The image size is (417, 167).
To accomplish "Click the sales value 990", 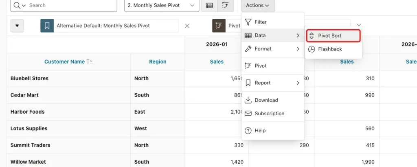I will click(x=370, y=95).
